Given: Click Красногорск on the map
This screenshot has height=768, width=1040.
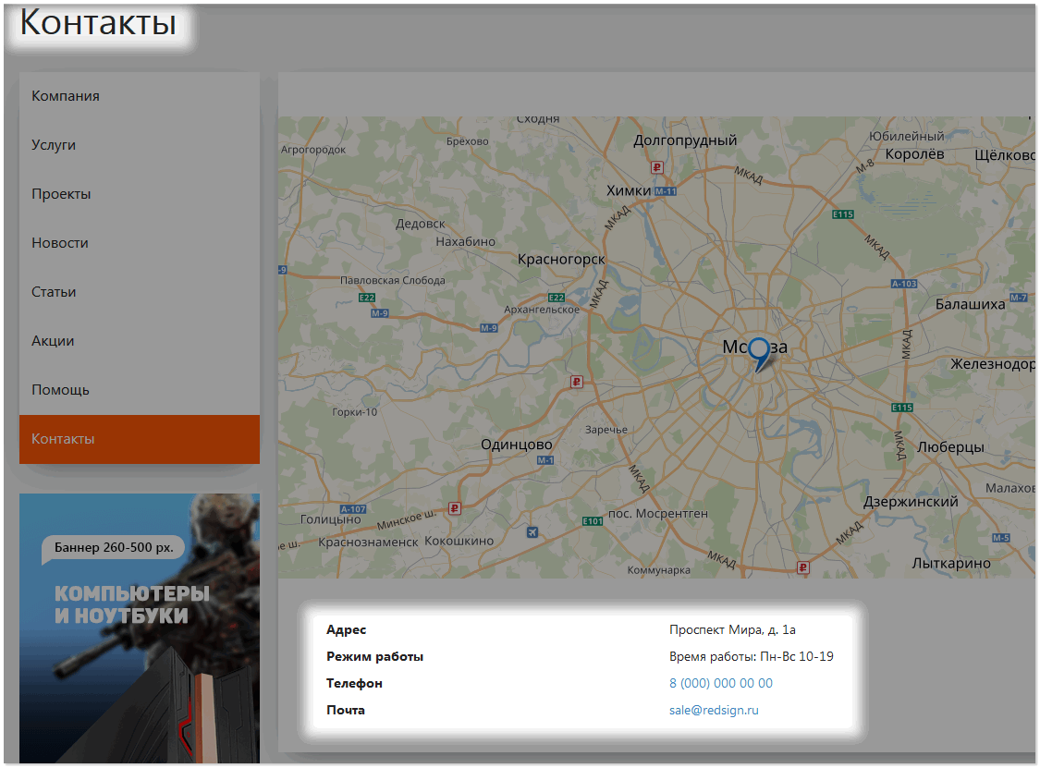Looking at the screenshot, I should pos(561,260).
